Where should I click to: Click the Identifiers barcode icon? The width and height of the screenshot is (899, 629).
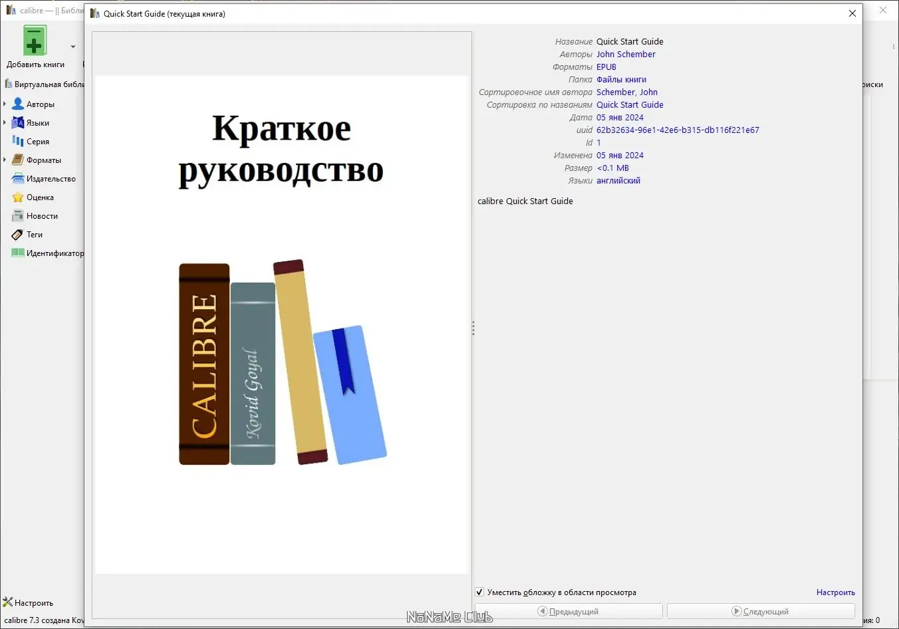tap(18, 253)
